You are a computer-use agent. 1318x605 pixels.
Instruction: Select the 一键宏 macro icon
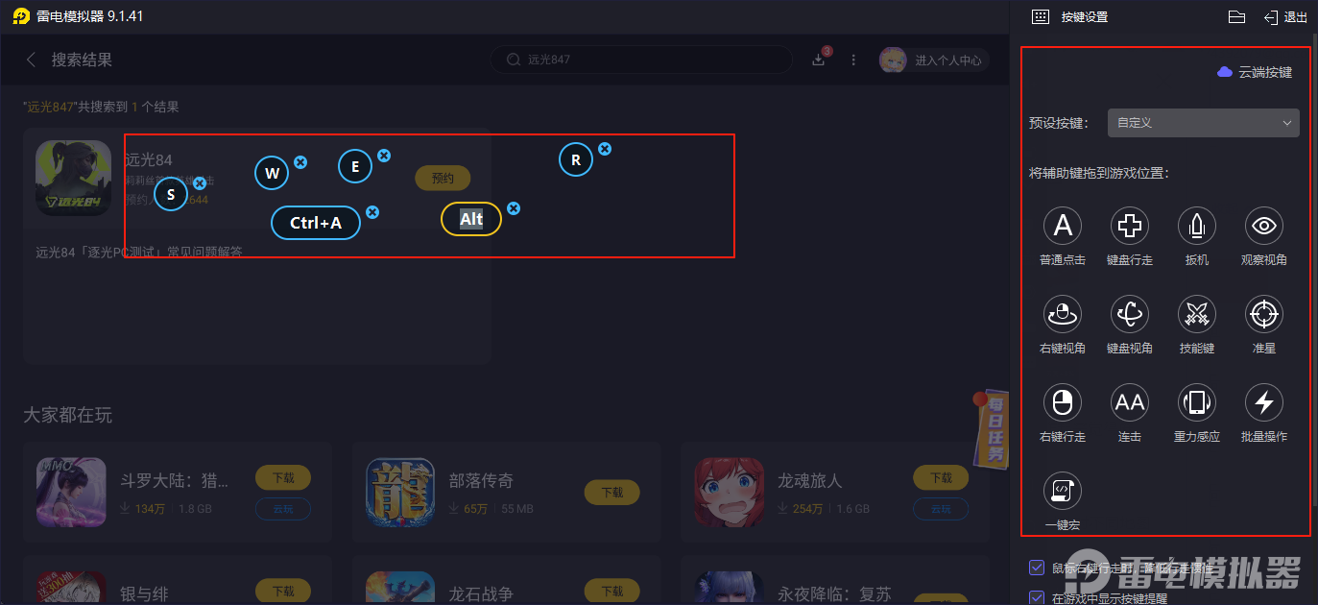pyautogui.click(x=1063, y=491)
